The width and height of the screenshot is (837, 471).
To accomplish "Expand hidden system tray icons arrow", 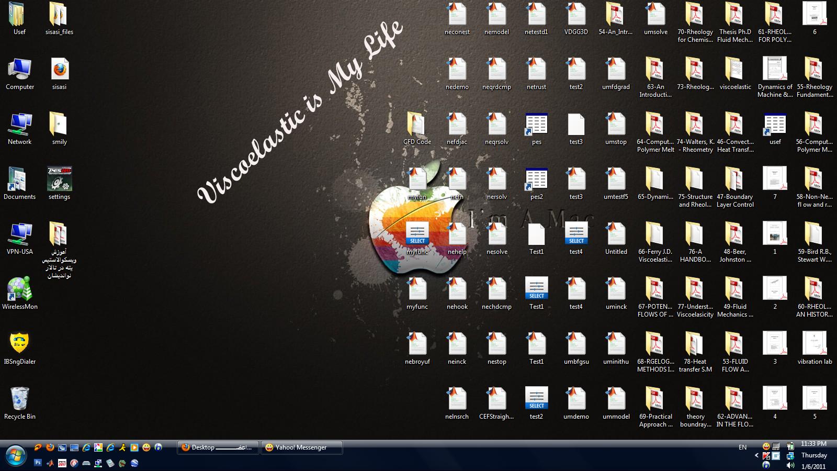I will coord(756,456).
